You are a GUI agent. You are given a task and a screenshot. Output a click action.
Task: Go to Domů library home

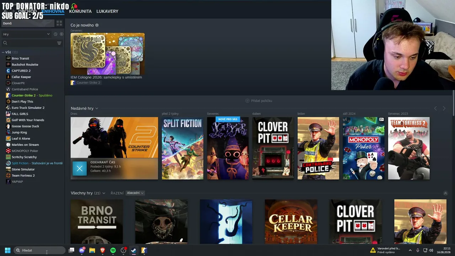click(x=28, y=23)
